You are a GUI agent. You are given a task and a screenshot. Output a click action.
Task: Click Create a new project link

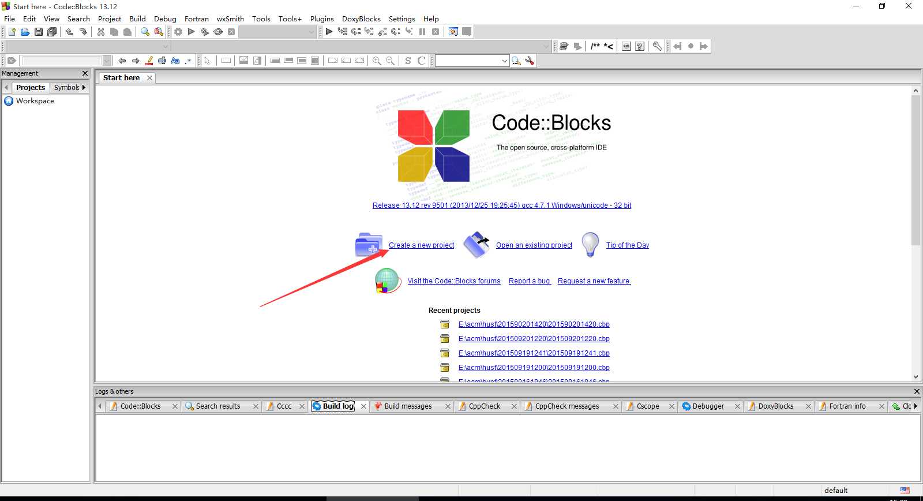(x=421, y=245)
